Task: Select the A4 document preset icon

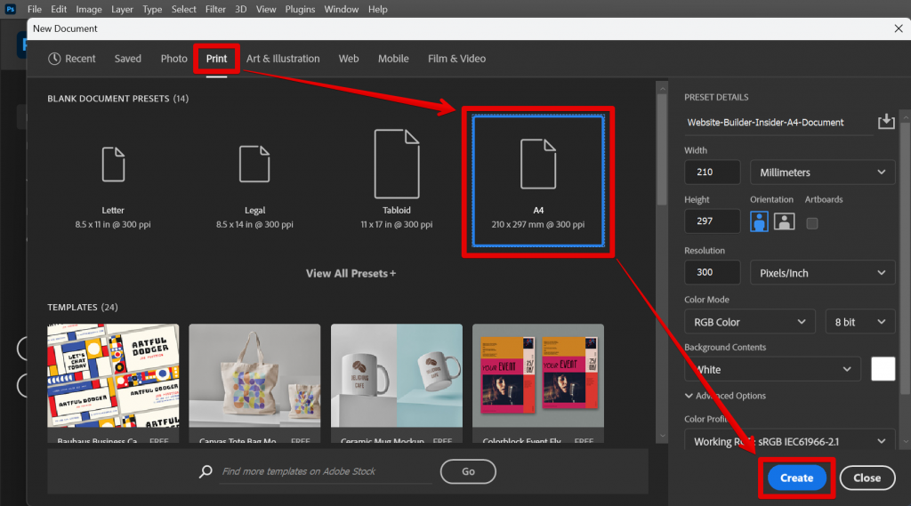Action: click(x=537, y=164)
